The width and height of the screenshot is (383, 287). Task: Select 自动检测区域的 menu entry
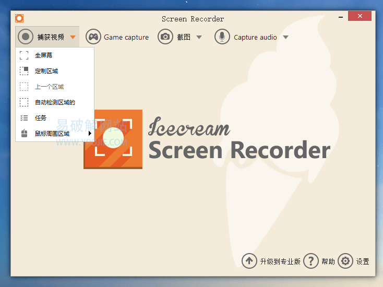[x=55, y=102]
